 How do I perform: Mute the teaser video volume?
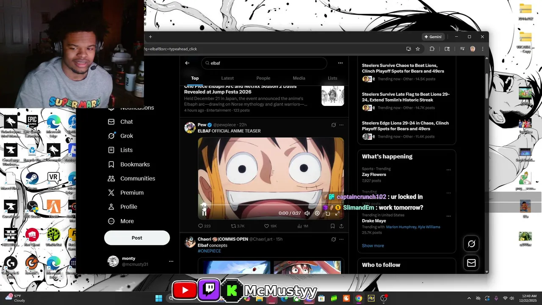(307, 213)
